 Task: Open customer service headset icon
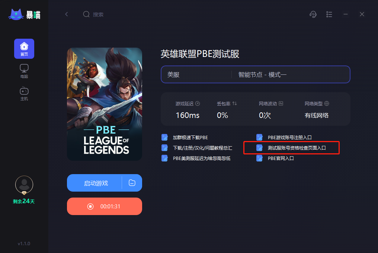tap(313, 15)
